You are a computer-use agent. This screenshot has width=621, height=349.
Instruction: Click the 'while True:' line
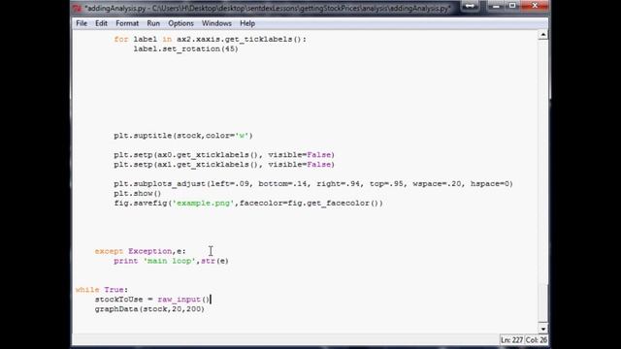(x=102, y=290)
